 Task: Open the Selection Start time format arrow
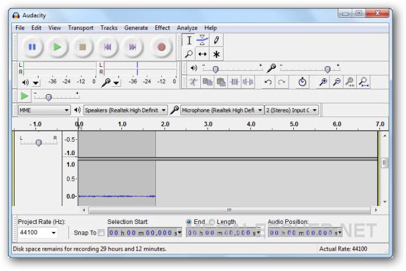tap(179, 233)
